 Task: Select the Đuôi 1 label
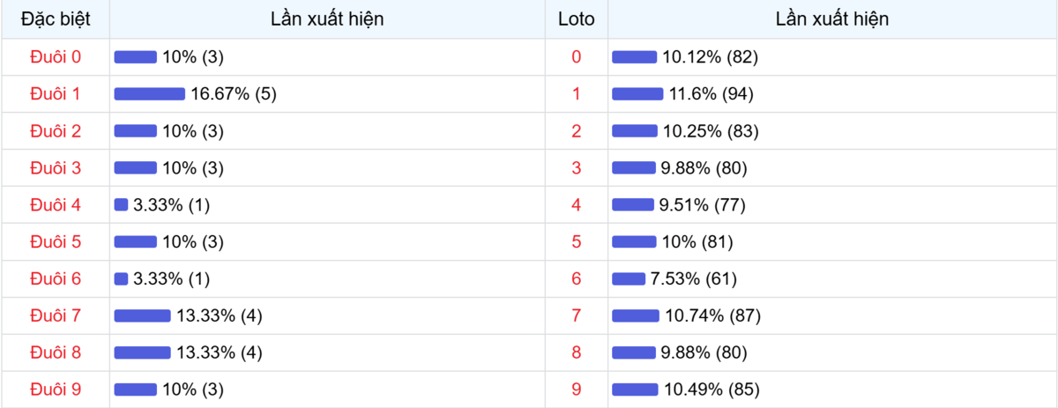pyautogui.click(x=56, y=94)
